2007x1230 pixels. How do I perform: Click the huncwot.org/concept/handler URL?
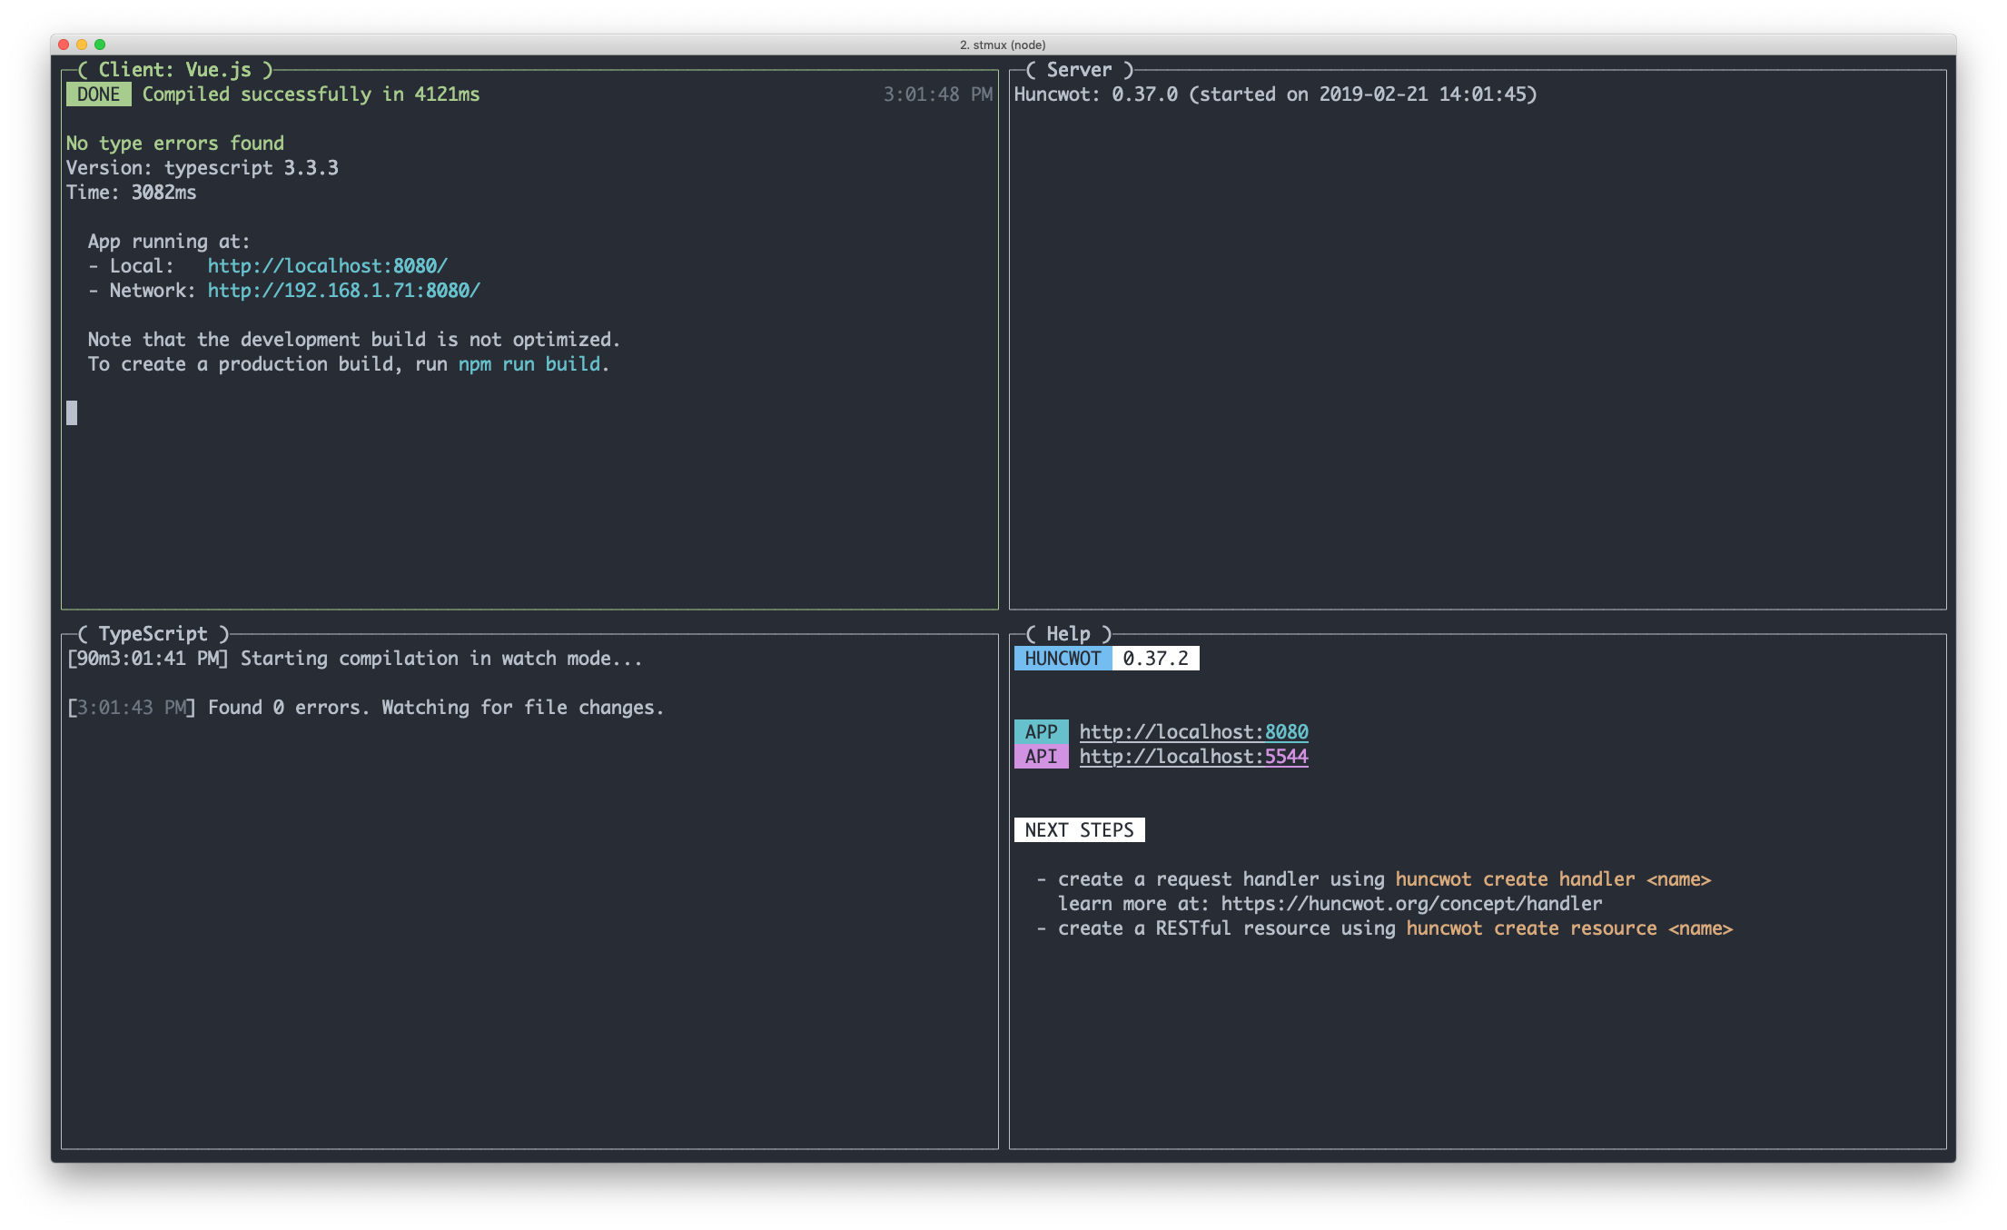click(x=1411, y=904)
